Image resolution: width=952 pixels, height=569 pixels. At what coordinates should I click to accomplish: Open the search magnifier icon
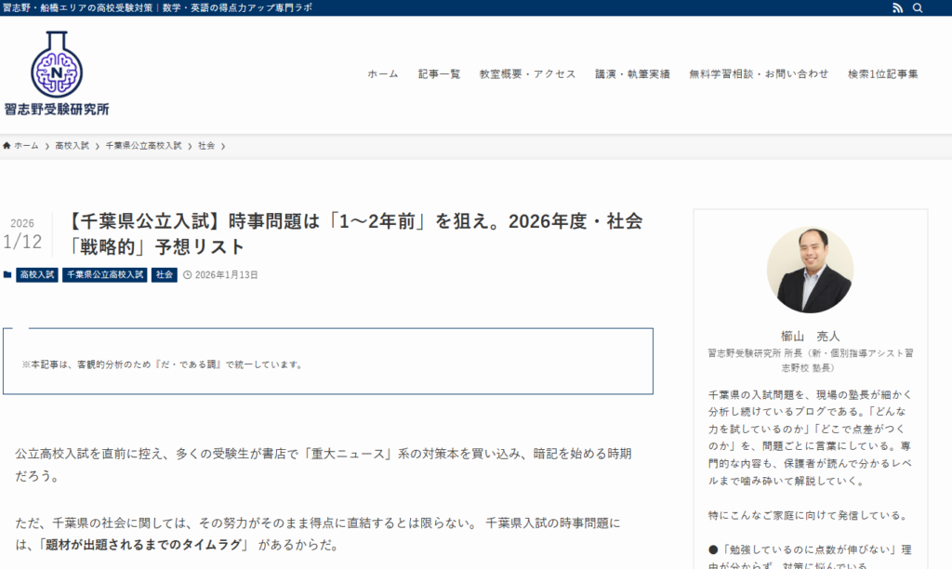pyautogui.click(x=918, y=8)
